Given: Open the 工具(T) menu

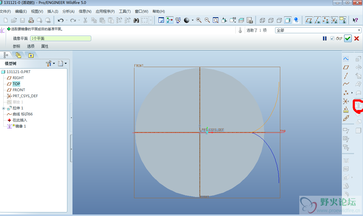Looking at the screenshot, I should coord(125,11).
